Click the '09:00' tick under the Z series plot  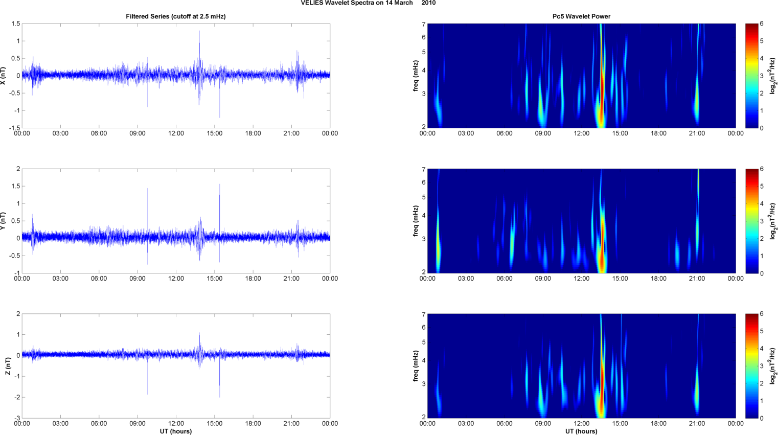138,424
